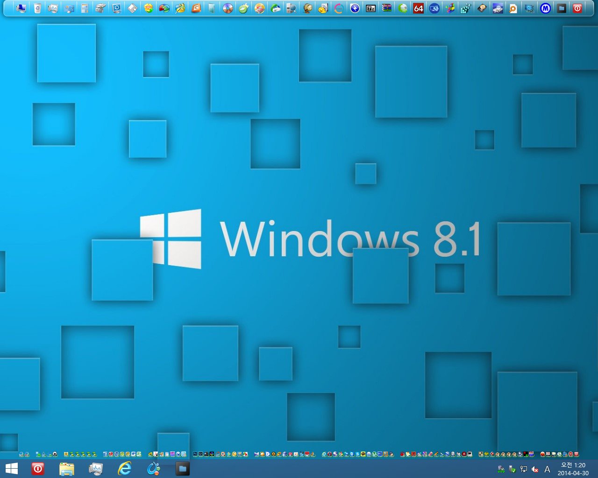The width and height of the screenshot is (598, 478).
Task: Launch the calculator icon in the top dock
Action: pos(85,8)
